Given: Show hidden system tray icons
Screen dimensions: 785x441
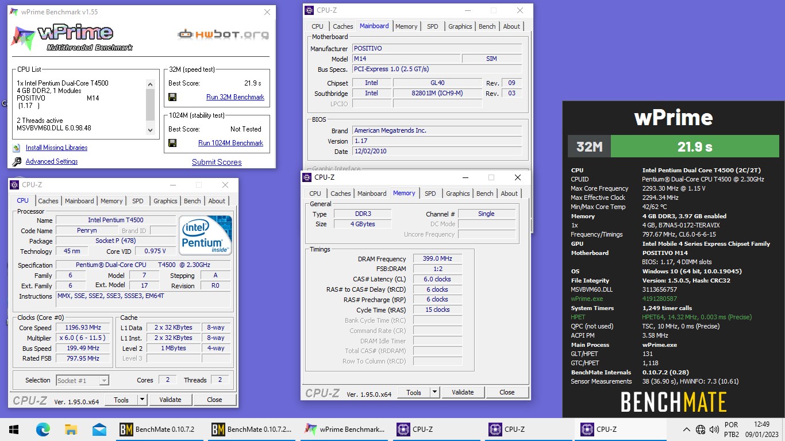Looking at the screenshot, I should 687,430.
